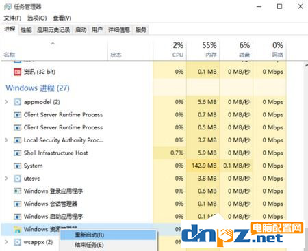Select the Shell Infrastructure Host icon

pyautogui.click(x=17, y=153)
